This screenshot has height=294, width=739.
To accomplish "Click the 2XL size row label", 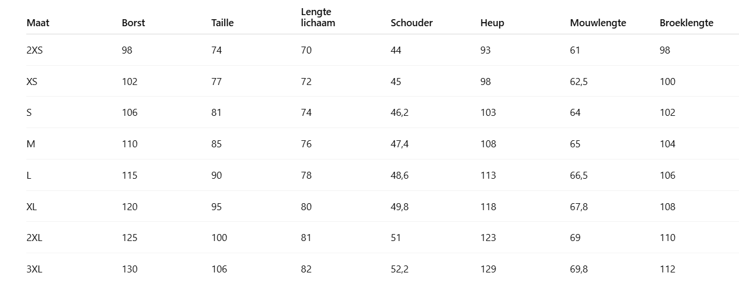I will [x=34, y=238].
